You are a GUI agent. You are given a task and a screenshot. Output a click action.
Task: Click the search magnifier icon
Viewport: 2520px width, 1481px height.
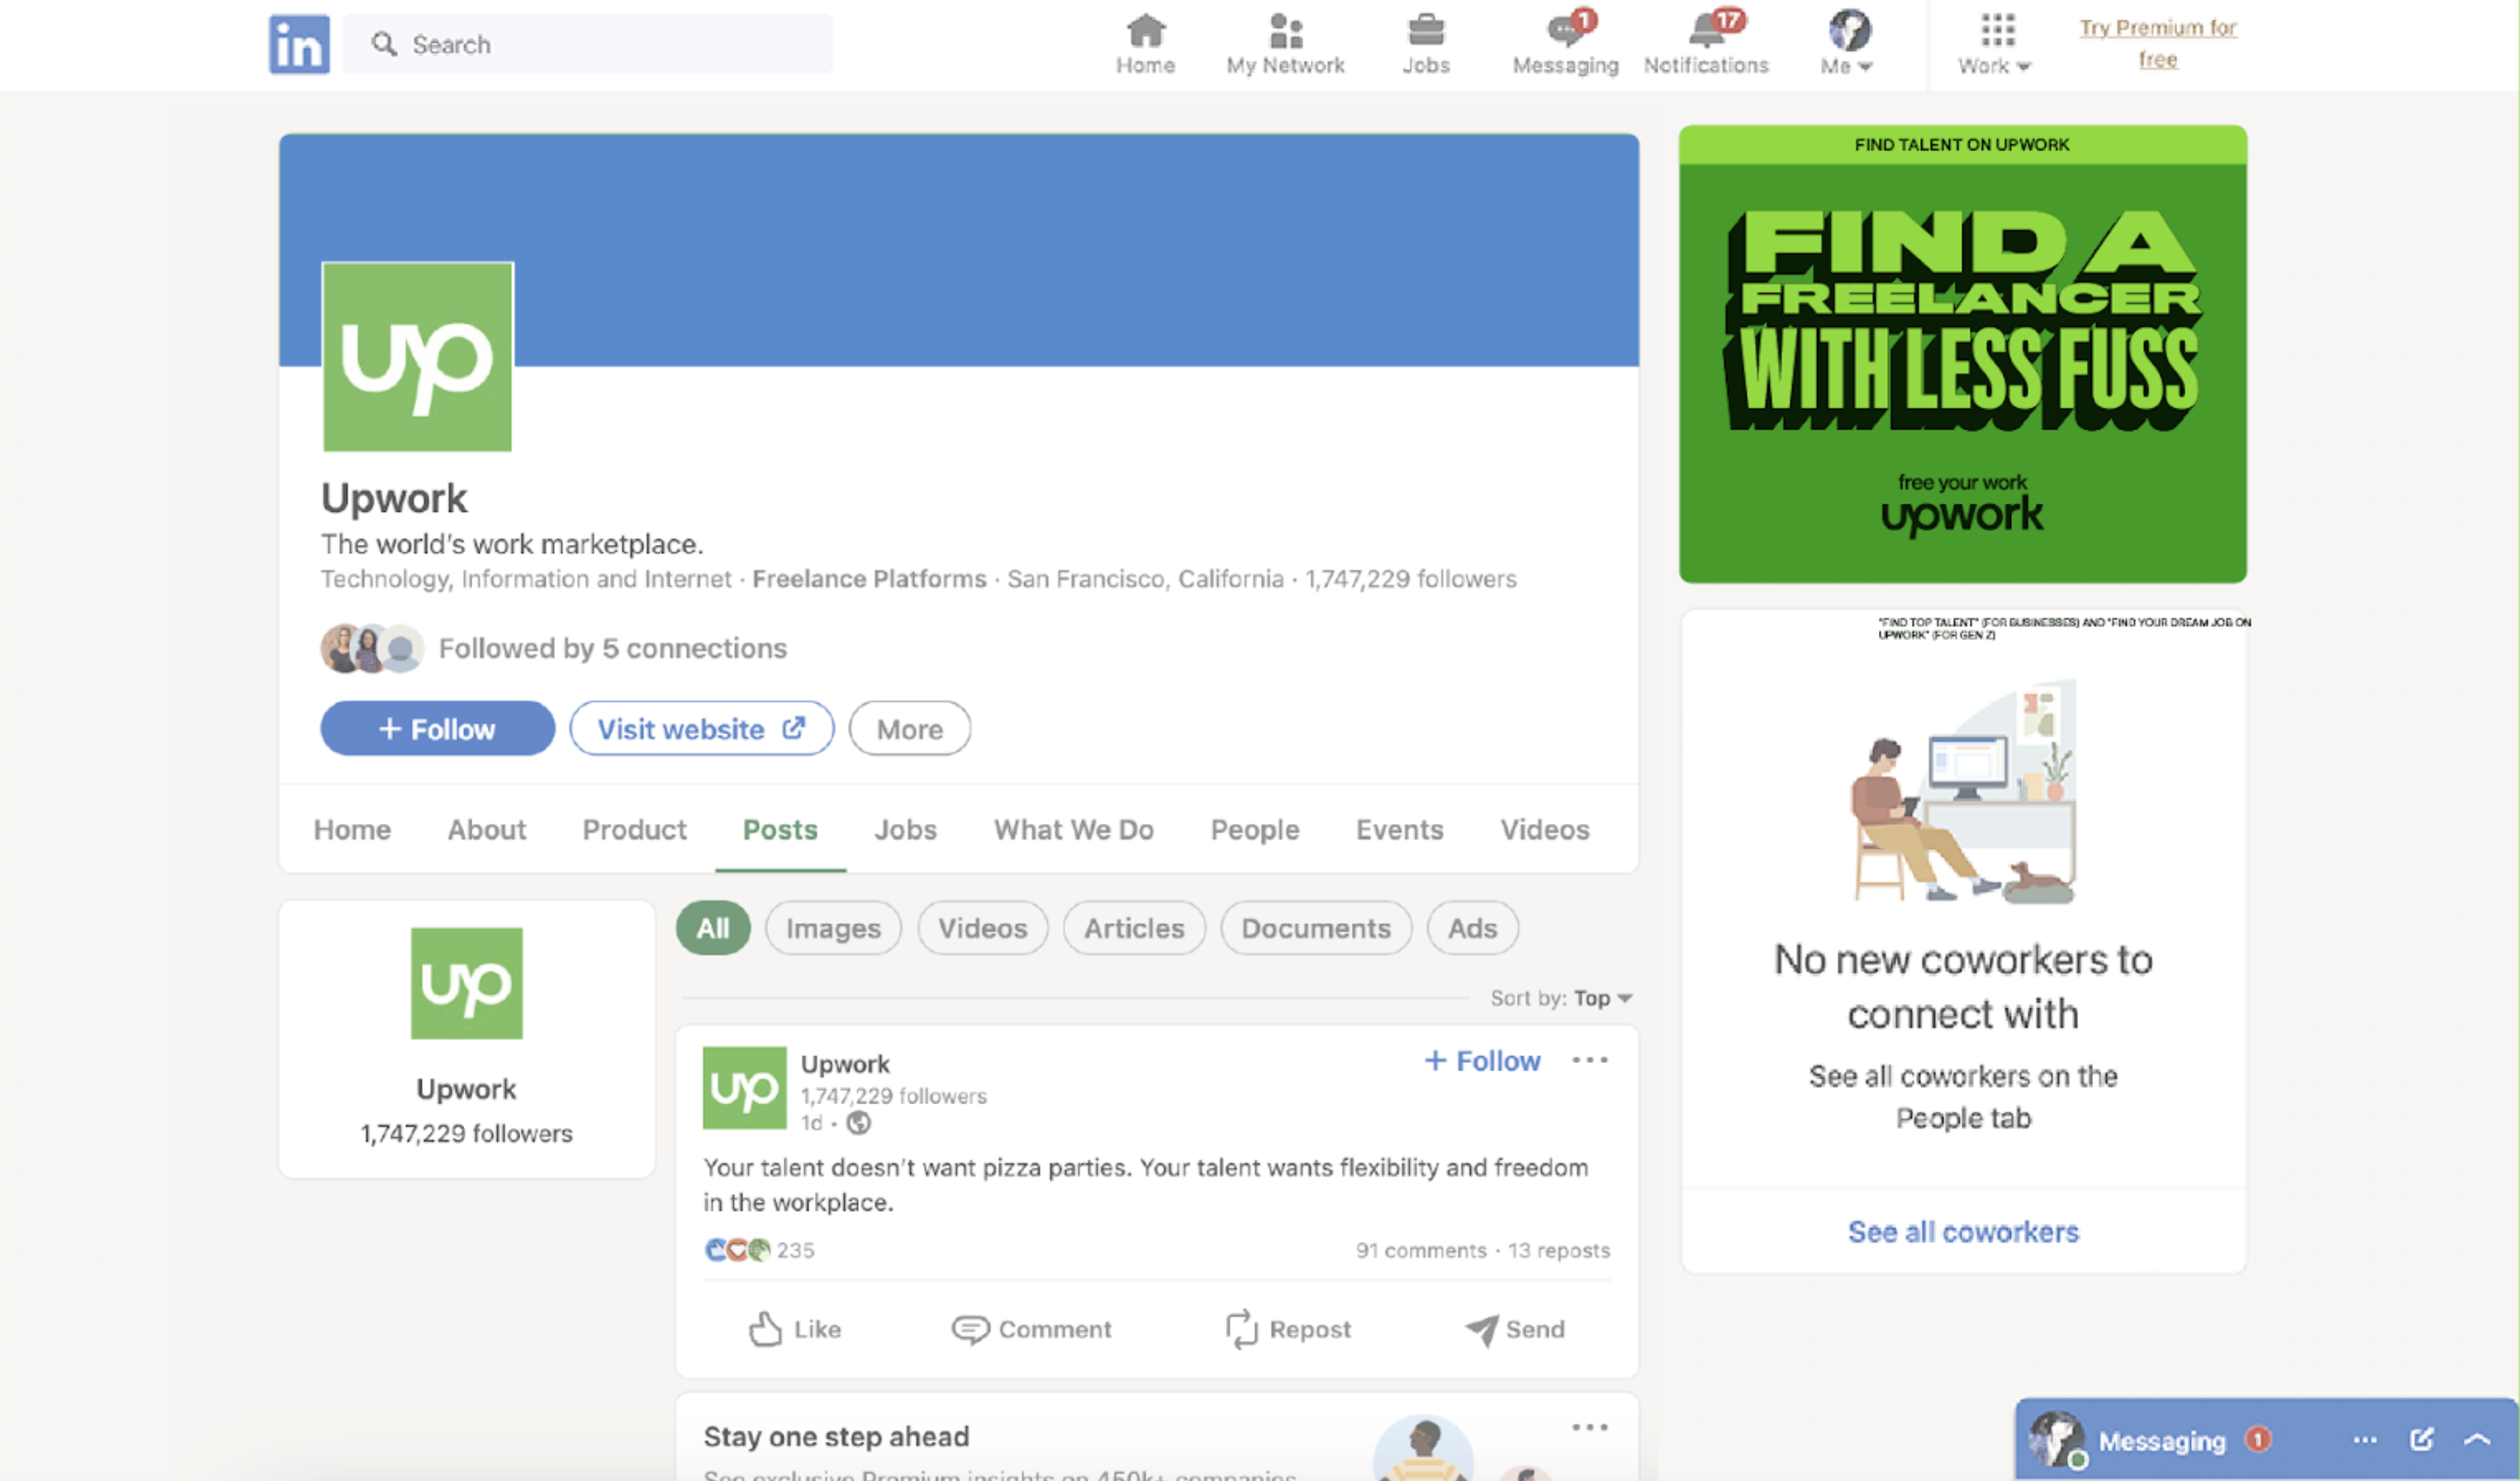[x=383, y=44]
